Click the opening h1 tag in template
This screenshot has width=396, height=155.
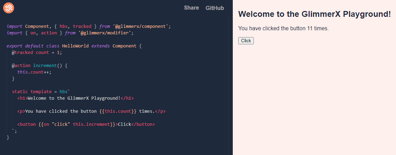(x=22, y=98)
